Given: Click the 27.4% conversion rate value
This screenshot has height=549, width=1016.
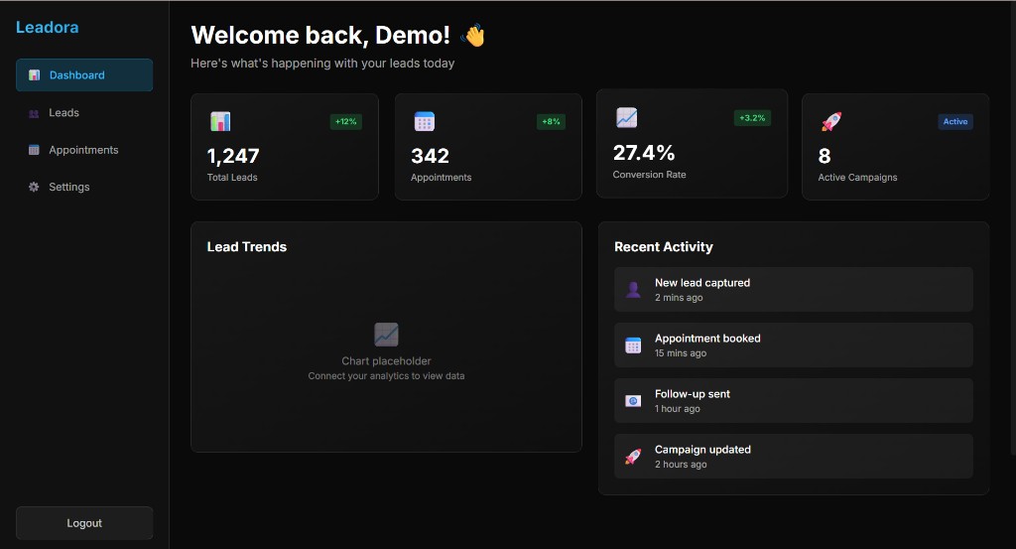Looking at the screenshot, I should (644, 152).
